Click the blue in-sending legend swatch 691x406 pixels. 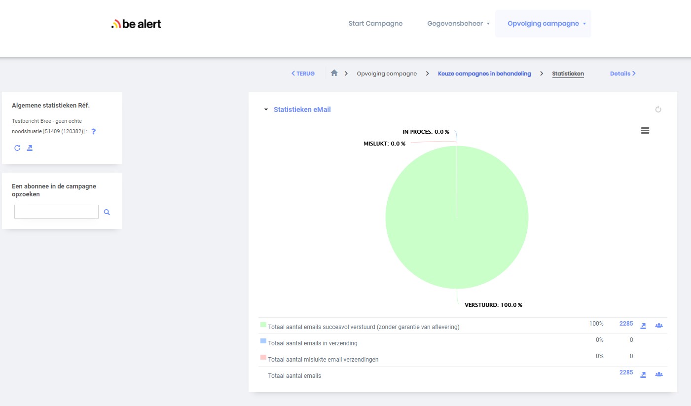[x=263, y=341]
